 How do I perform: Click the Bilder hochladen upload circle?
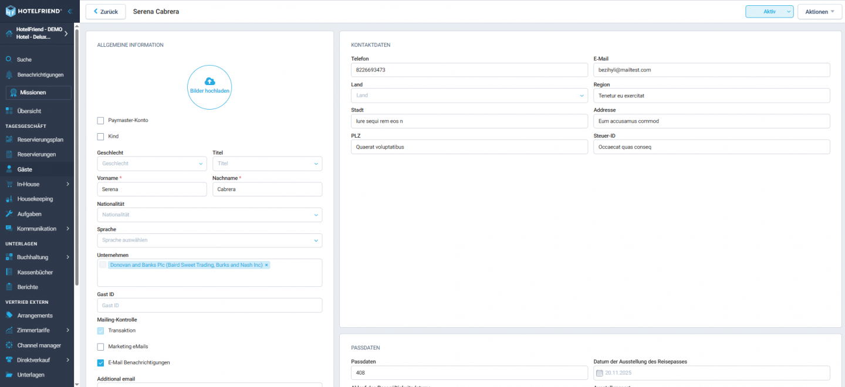(x=209, y=87)
